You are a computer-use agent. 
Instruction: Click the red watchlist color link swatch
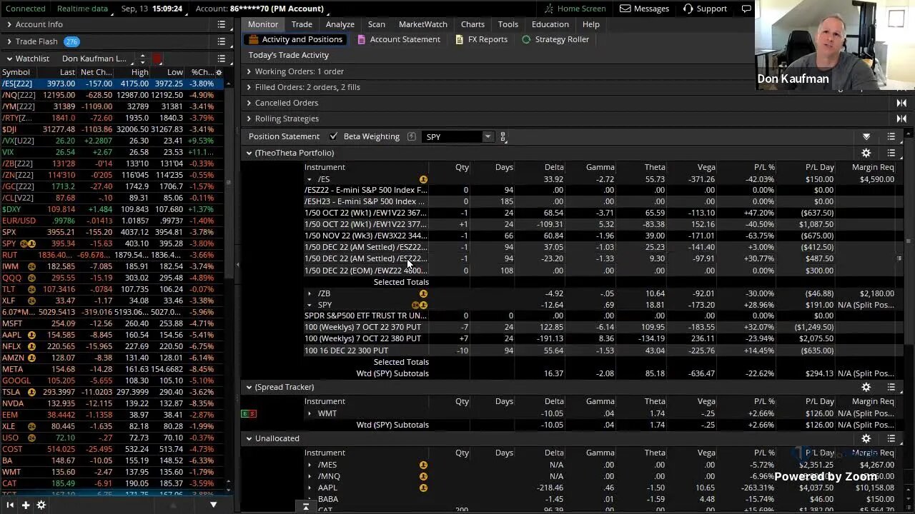pos(157,59)
